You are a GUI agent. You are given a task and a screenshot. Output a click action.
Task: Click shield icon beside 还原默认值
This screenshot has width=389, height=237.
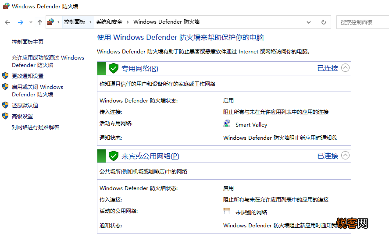click(x=5, y=105)
